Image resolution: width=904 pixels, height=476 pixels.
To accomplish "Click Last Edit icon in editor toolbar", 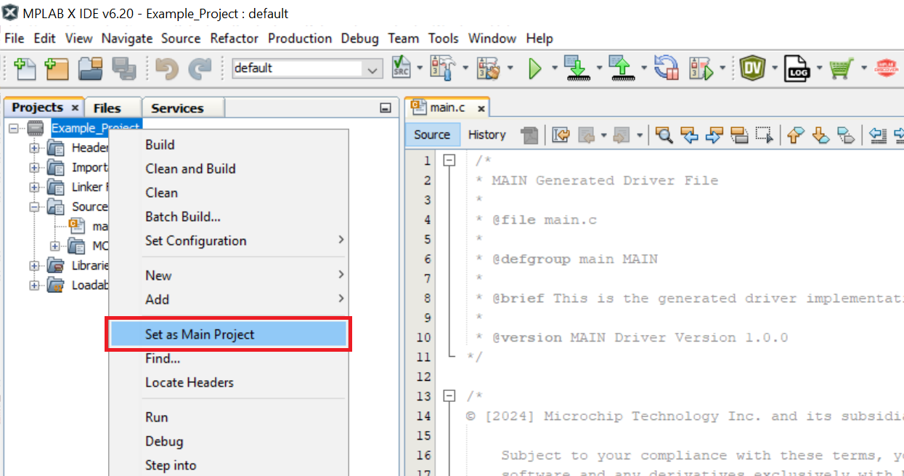I will click(x=561, y=134).
